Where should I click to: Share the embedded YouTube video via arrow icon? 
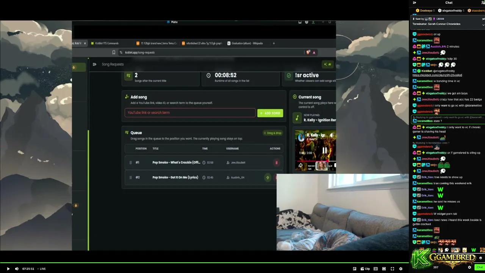[x=300, y=165]
